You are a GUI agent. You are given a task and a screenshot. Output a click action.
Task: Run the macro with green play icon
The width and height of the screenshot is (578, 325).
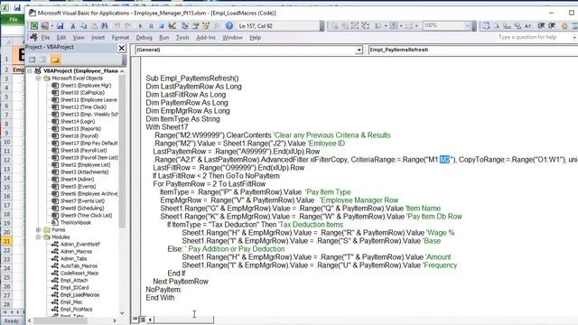coord(140,26)
